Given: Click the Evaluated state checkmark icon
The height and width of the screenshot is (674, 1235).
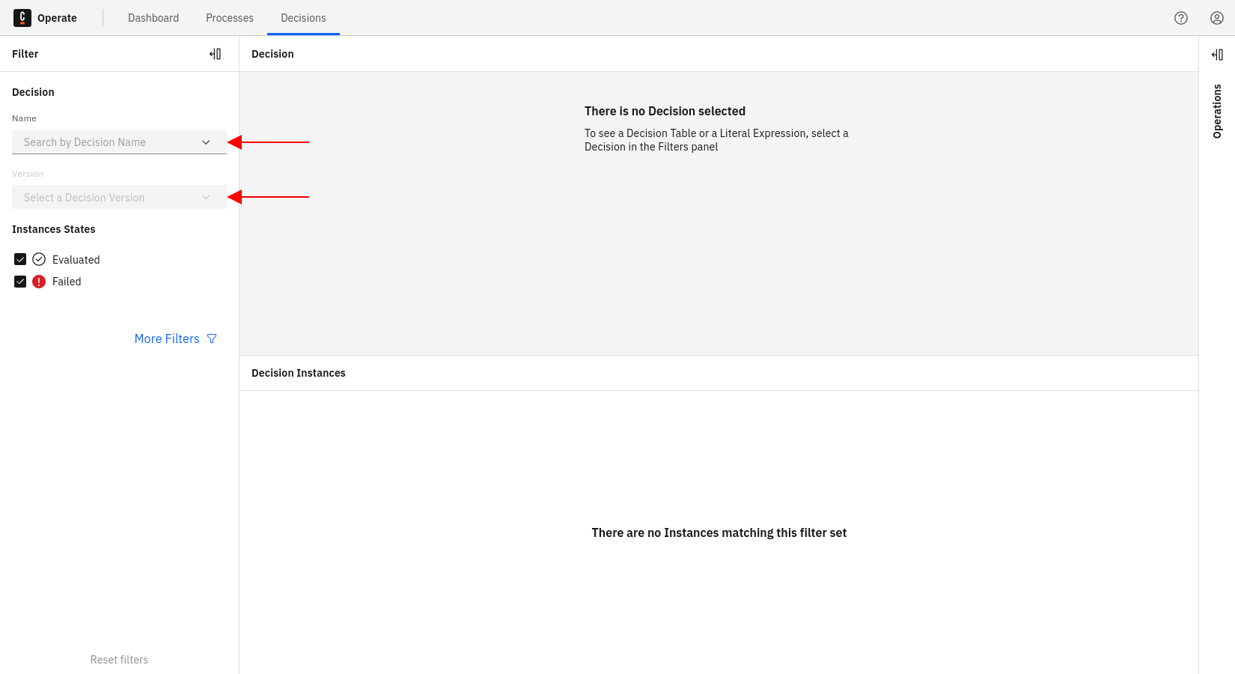Looking at the screenshot, I should click(x=39, y=260).
